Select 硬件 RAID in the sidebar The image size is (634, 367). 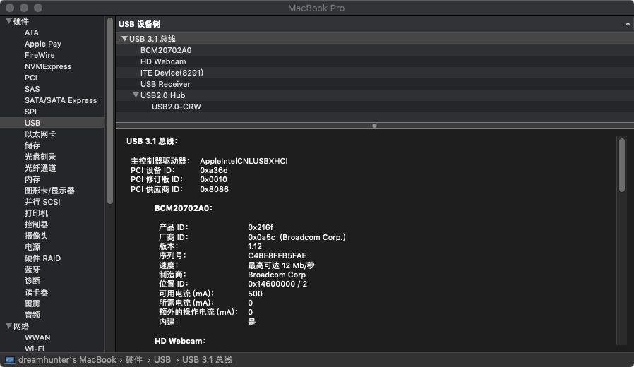(42, 259)
